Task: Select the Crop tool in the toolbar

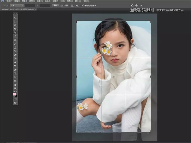Action: click(15, 33)
